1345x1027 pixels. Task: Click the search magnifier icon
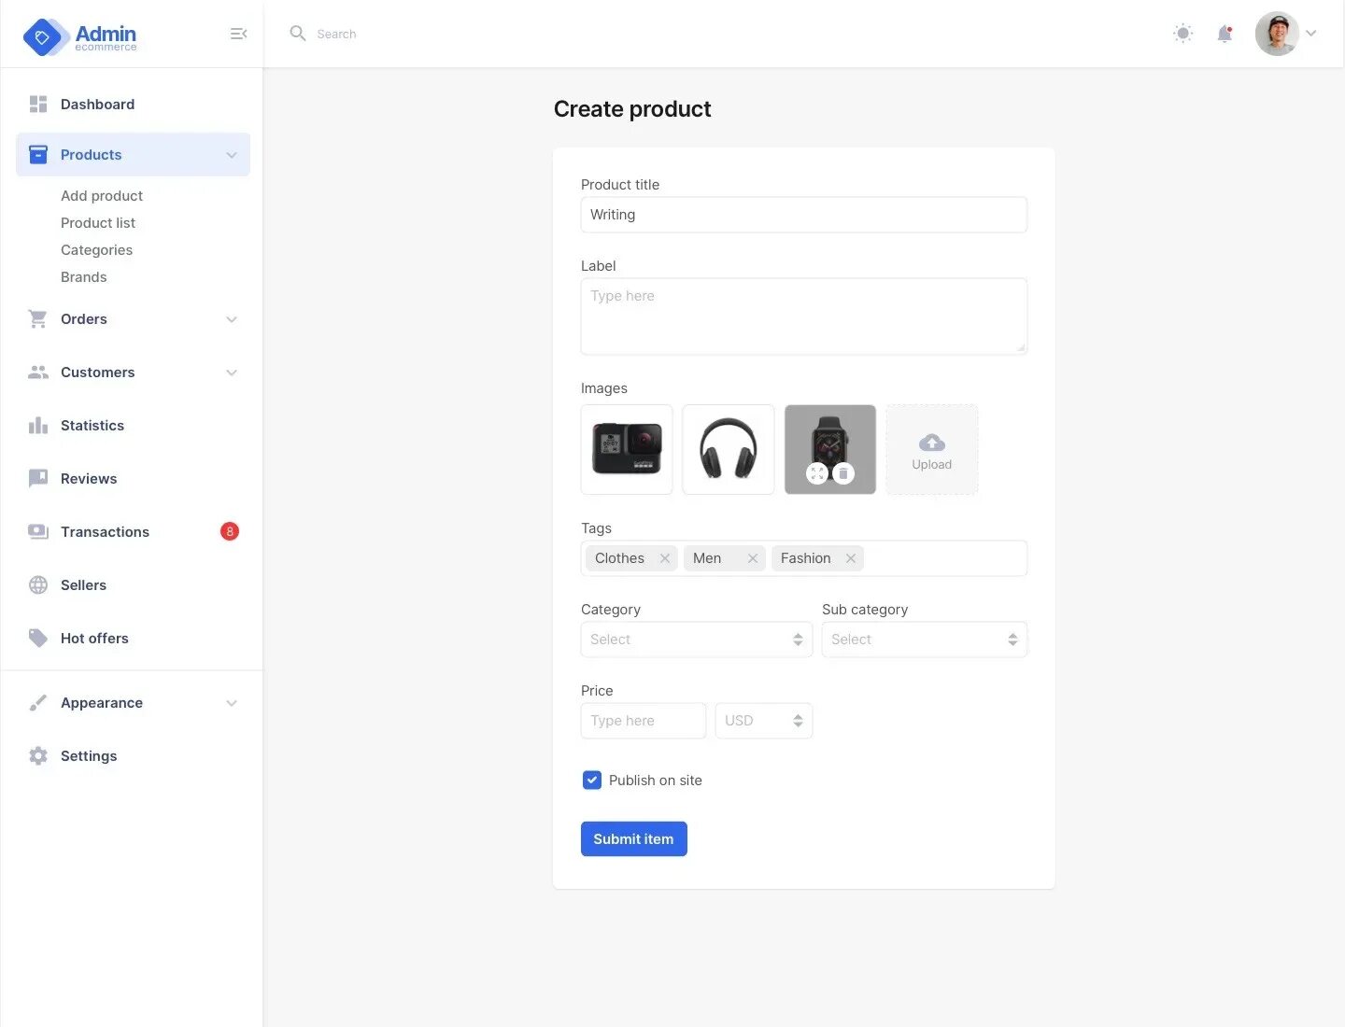(298, 34)
